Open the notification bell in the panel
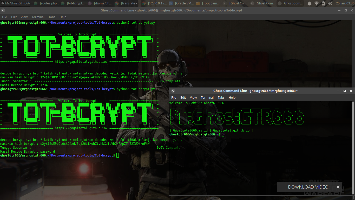Screen dimensions: 355x200 click(309, 3)
